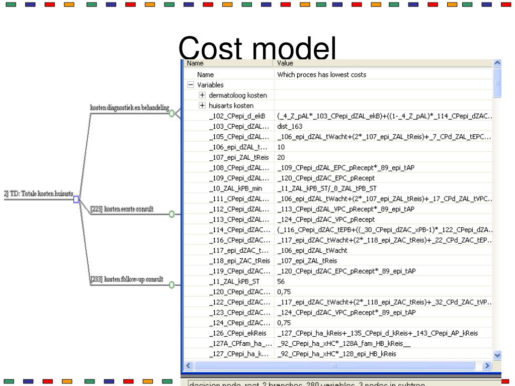Image resolution: width=515 pixels, height=386 pixels.
Task: Click the horizontal scrollbar left arrow
Action: coord(189,366)
